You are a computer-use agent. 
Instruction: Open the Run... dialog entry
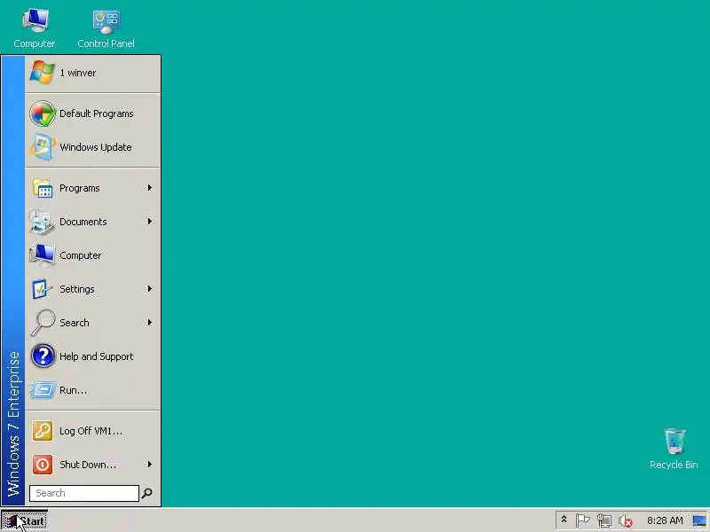pyautogui.click(x=93, y=390)
